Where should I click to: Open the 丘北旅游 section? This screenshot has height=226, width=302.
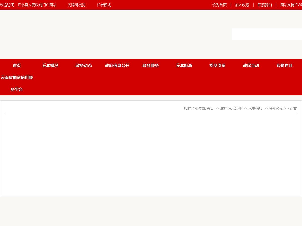[x=184, y=65]
